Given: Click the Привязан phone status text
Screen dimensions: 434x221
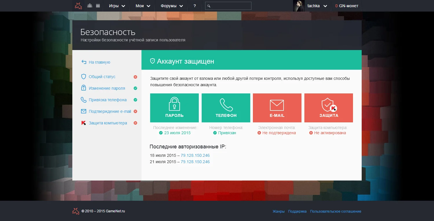Looking at the screenshot, I should 227,133.
